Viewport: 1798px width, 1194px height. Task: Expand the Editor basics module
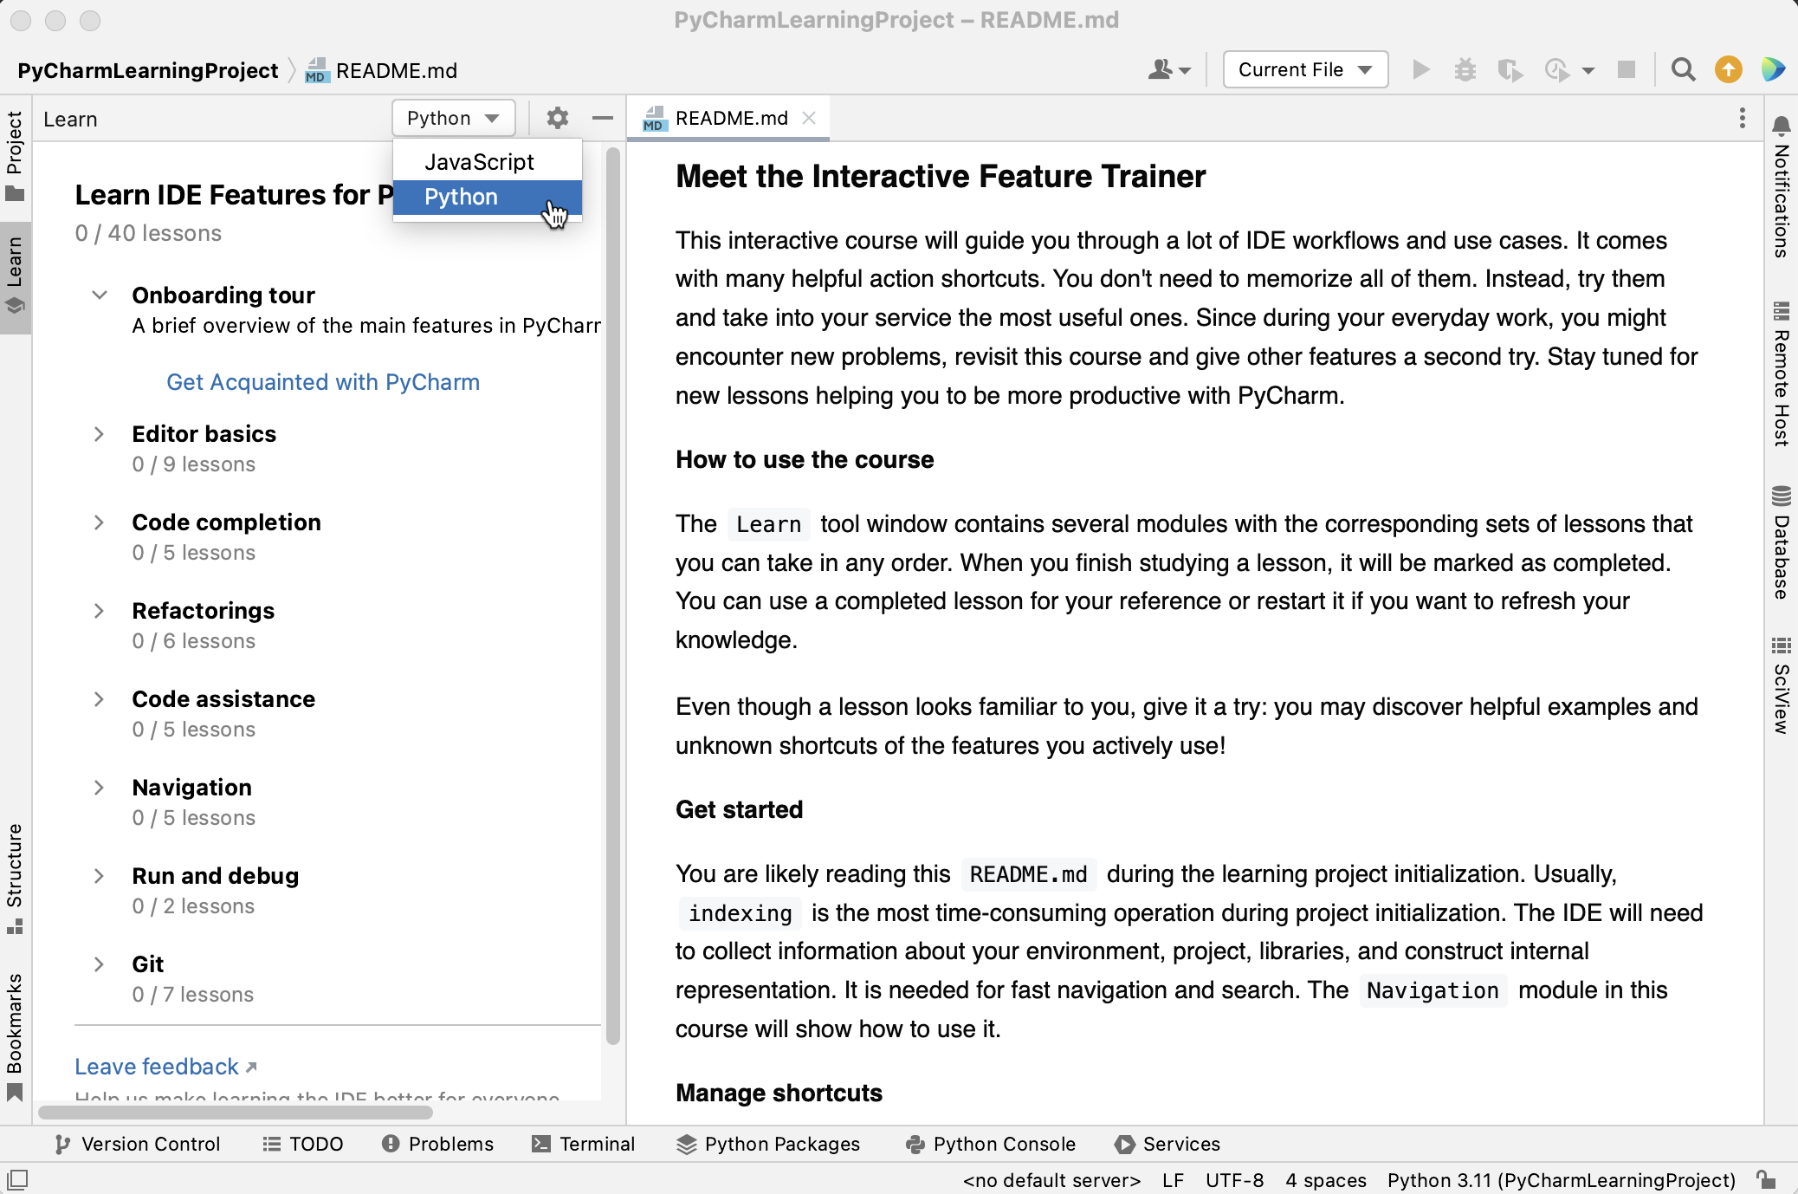tap(99, 434)
